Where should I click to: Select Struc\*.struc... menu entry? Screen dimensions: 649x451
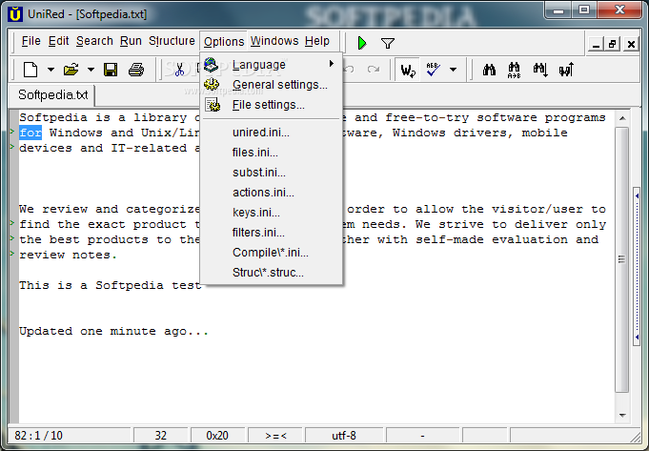click(x=271, y=273)
